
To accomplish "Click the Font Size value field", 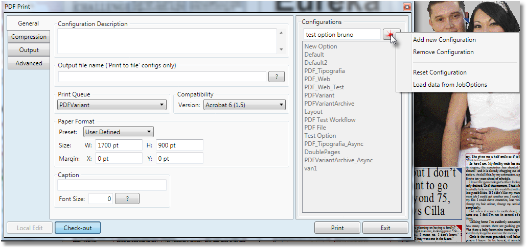I will tap(101, 198).
